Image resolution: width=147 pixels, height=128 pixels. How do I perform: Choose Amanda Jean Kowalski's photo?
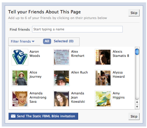(61, 99)
